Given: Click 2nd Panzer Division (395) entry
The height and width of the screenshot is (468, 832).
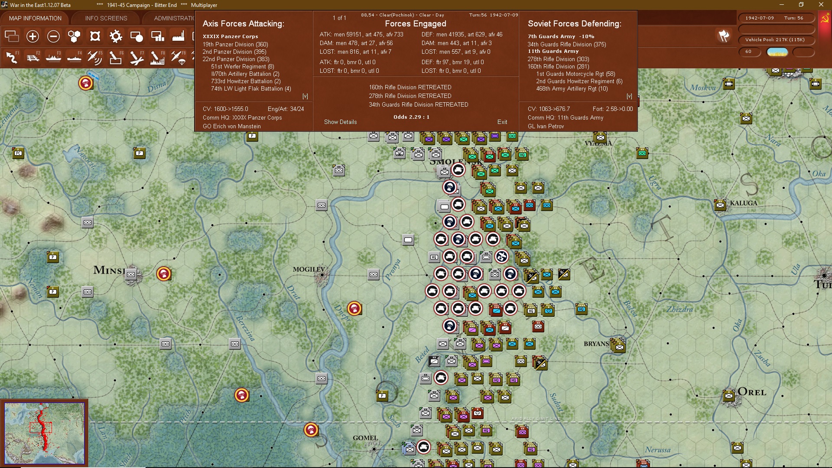Looking at the screenshot, I should [x=234, y=52].
